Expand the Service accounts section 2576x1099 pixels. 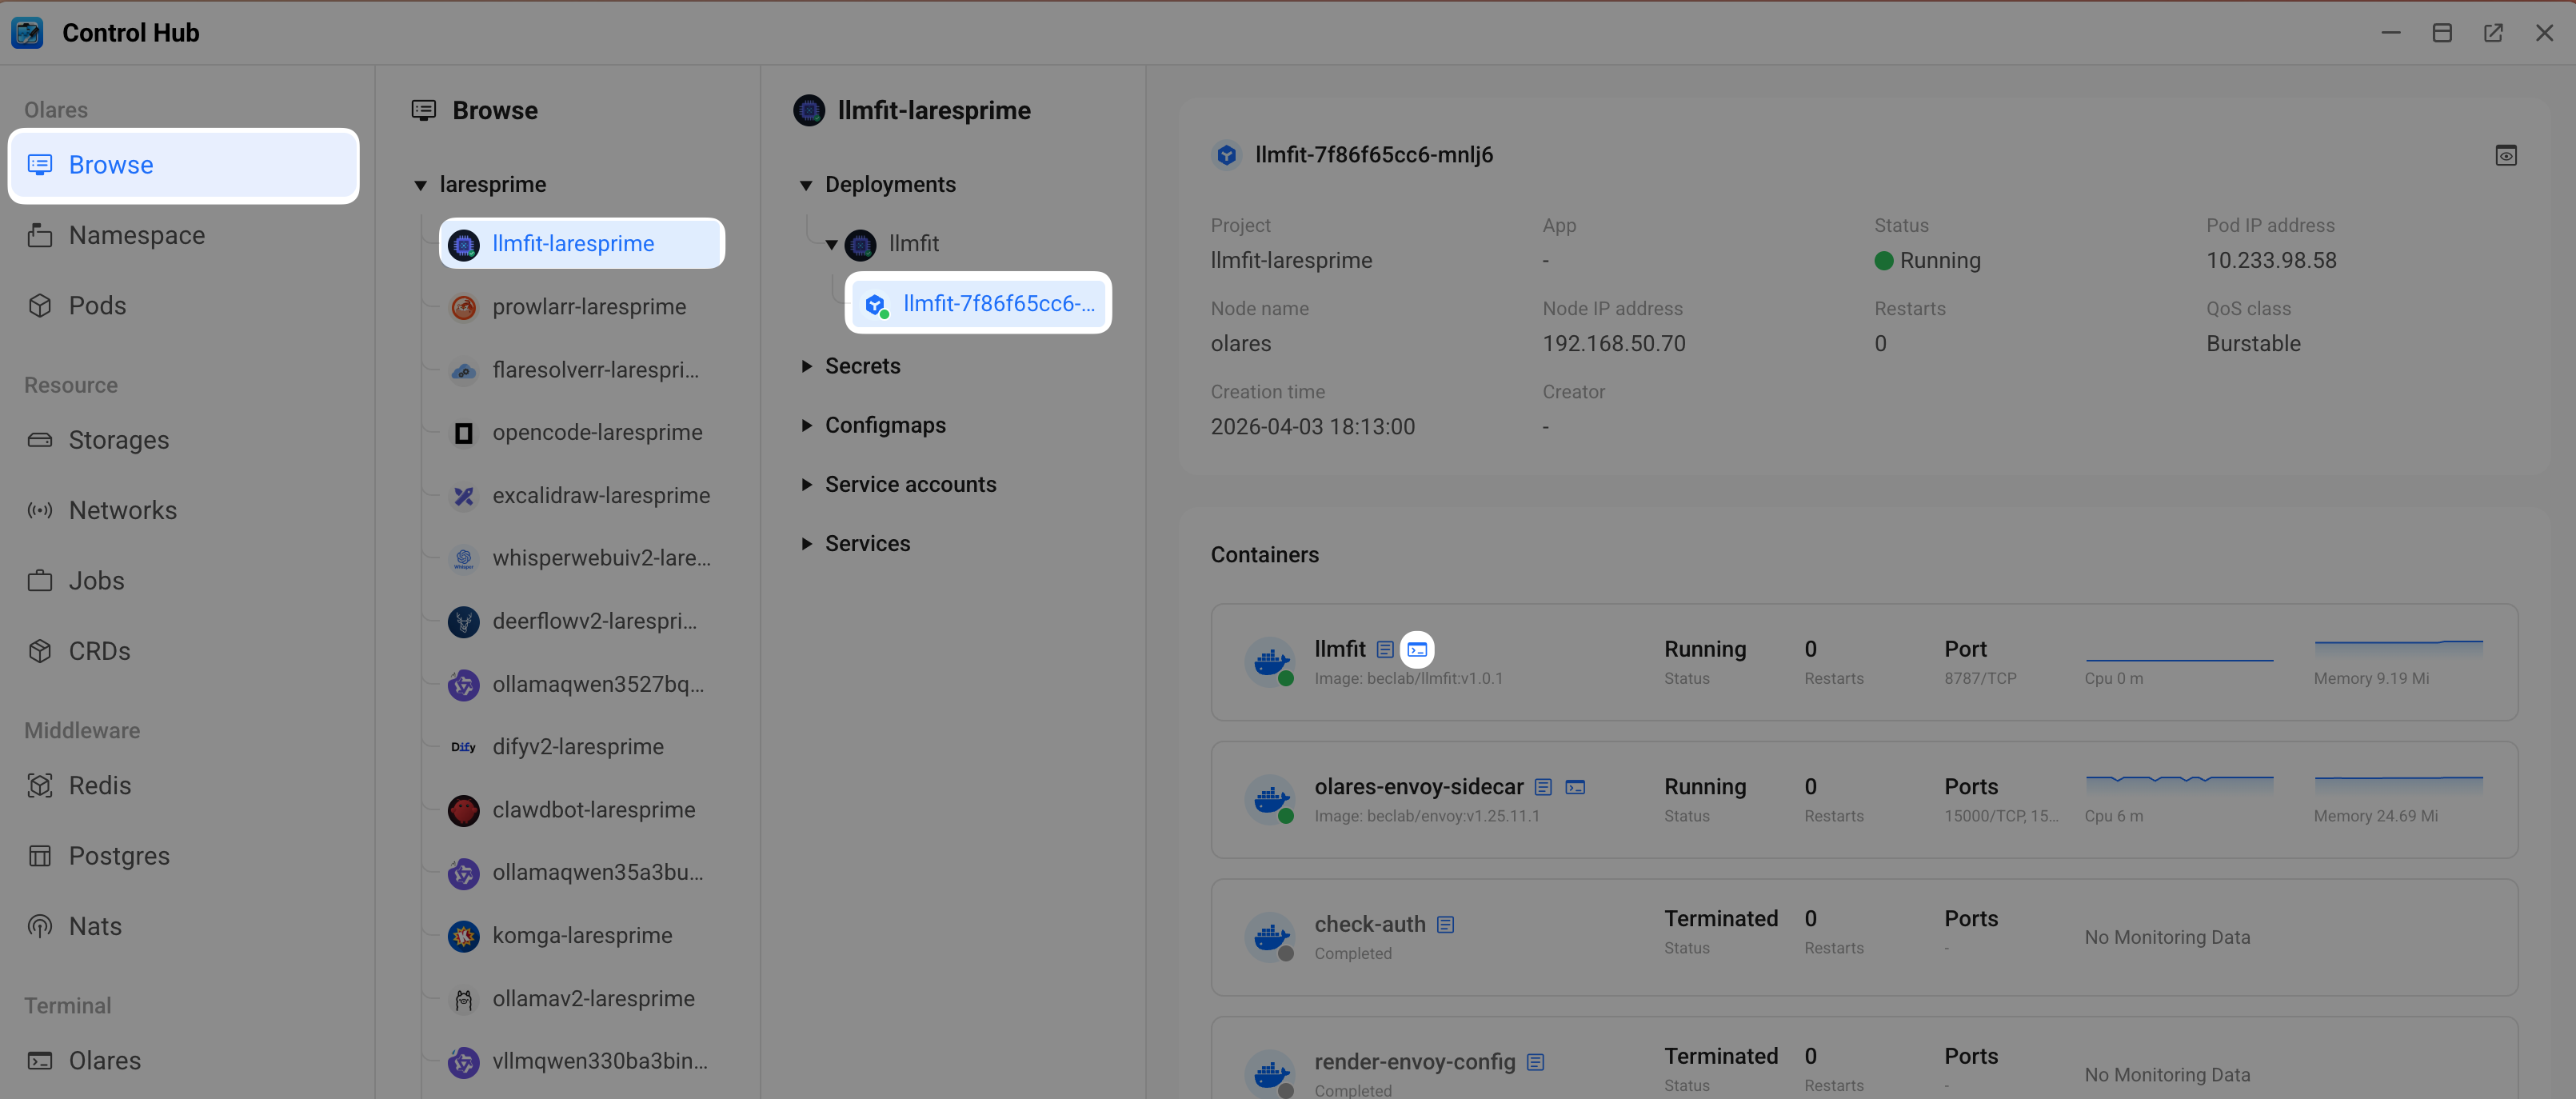(806, 484)
